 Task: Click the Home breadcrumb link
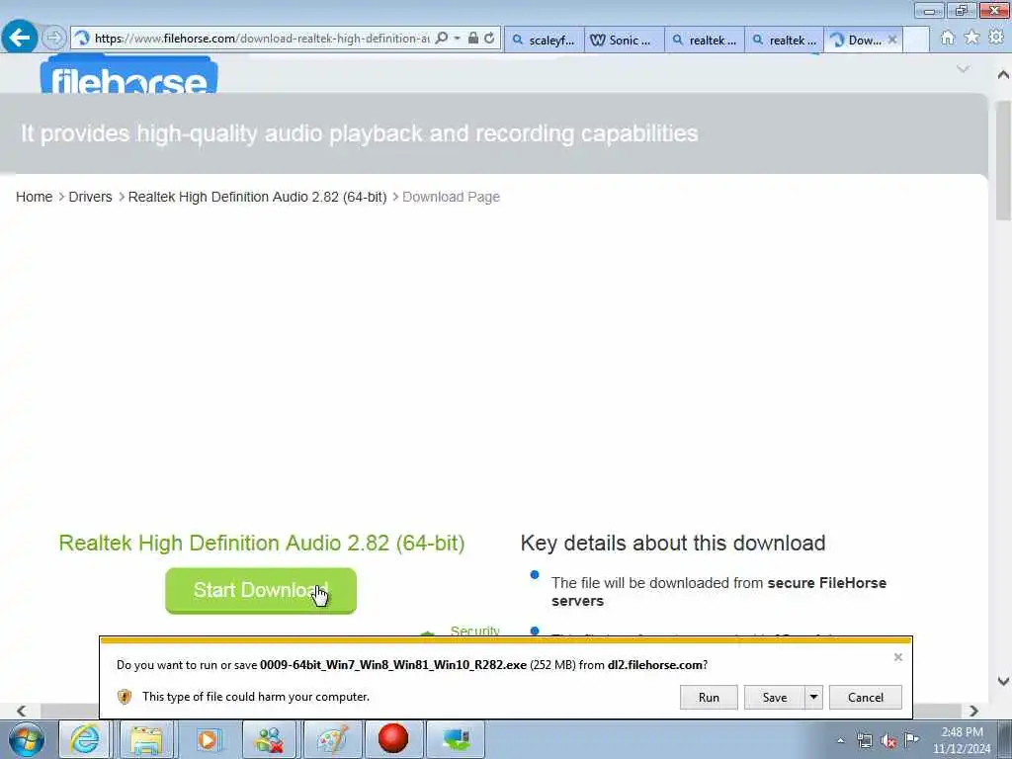click(35, 197)
